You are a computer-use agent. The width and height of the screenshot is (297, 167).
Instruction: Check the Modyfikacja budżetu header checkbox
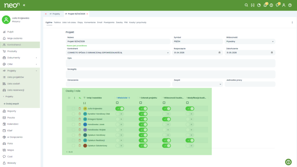click(x=187, y=103)
